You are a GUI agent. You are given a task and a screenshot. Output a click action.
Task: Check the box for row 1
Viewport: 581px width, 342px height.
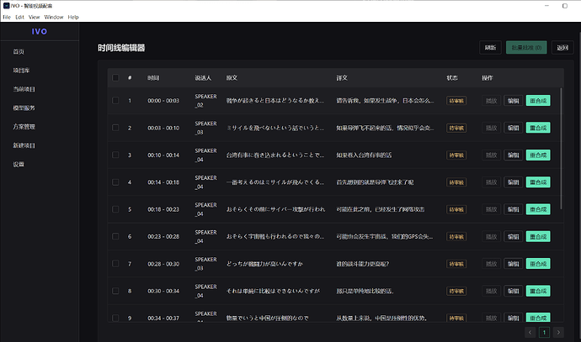[115, 101]
